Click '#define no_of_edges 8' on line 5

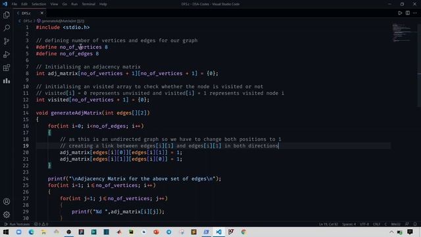[67, 54]
